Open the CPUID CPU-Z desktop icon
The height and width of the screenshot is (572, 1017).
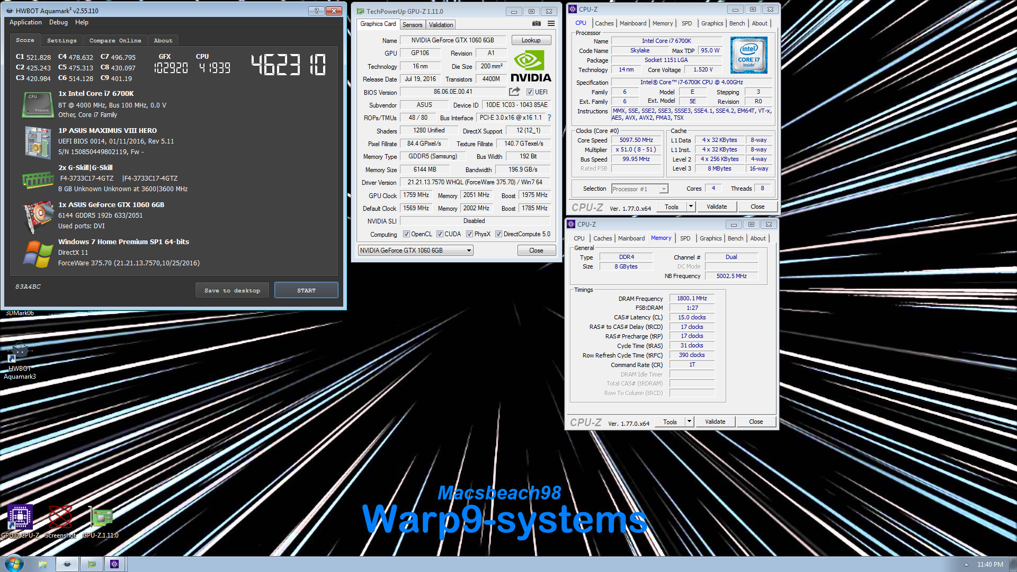(x=20, y=522)
